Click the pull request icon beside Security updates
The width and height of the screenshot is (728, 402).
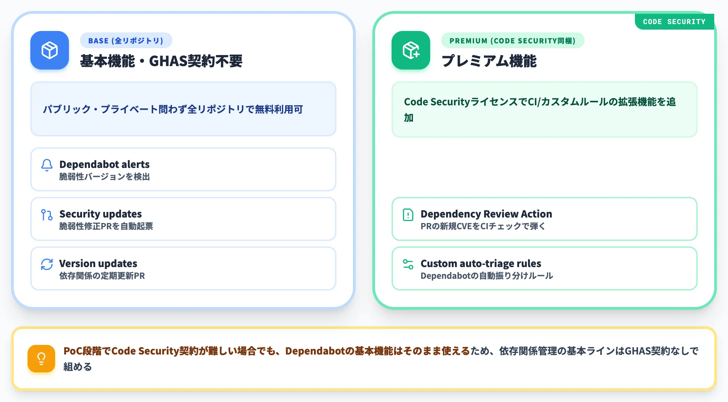point(47,215)
